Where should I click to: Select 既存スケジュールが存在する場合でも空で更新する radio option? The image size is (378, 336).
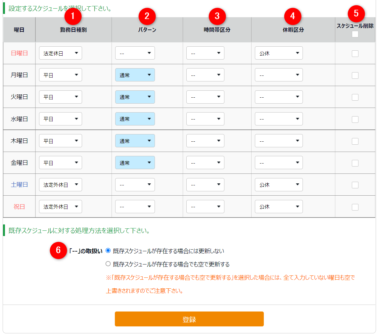pos(108,264)
